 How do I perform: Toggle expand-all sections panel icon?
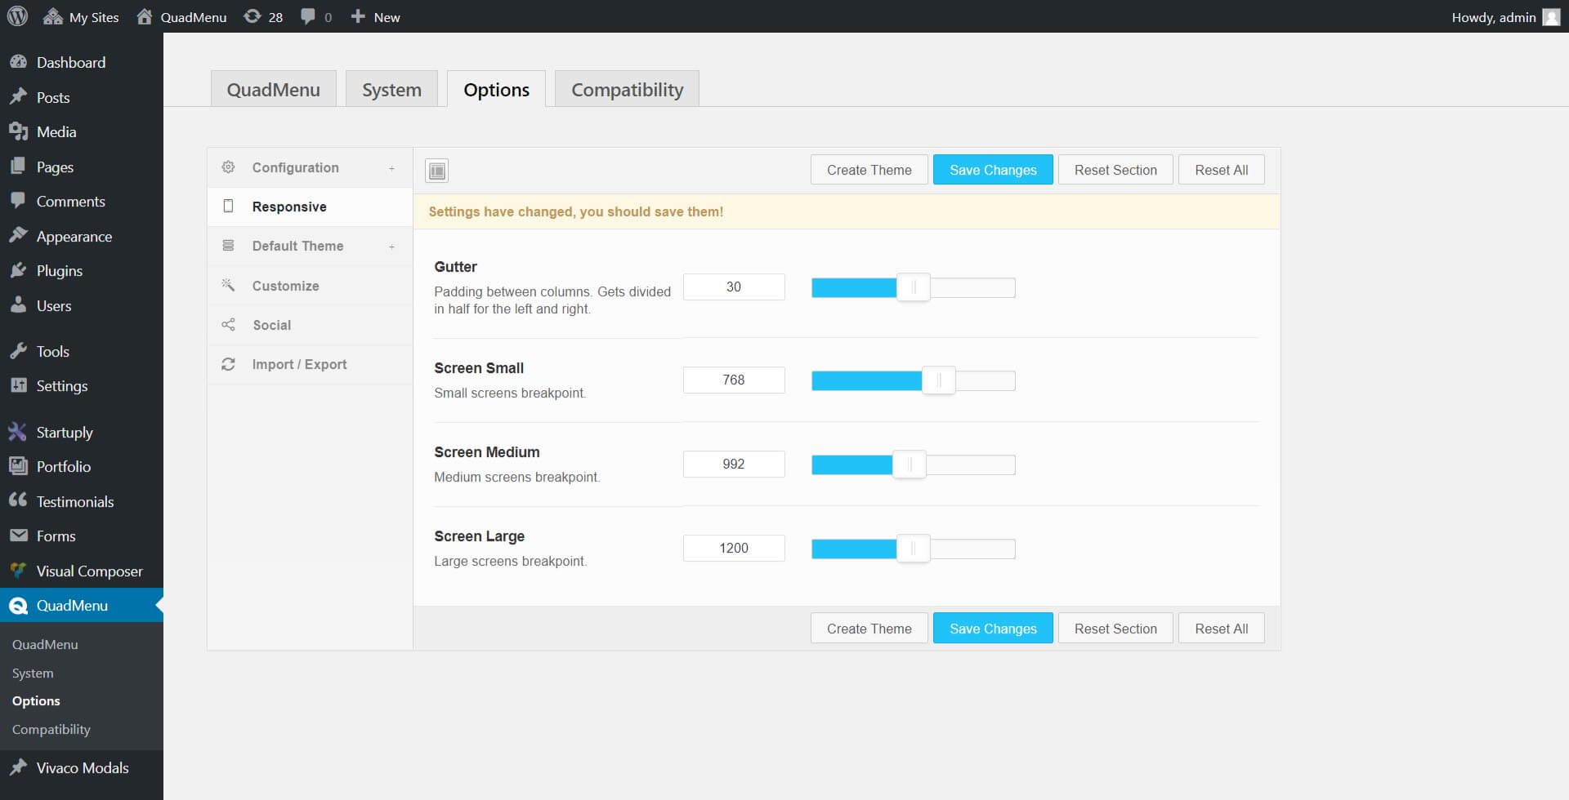pos(437,171)
